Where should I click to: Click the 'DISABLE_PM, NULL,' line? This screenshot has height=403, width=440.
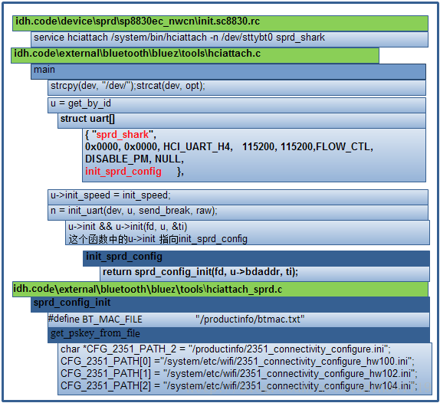point(134,159)
